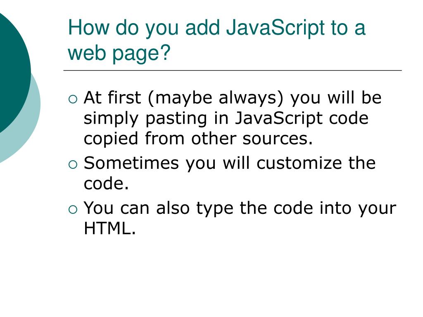Click the word 'sources.' in the first bullet
The image size is (423, 317).
pyautogui.click(x=277, y=139)
